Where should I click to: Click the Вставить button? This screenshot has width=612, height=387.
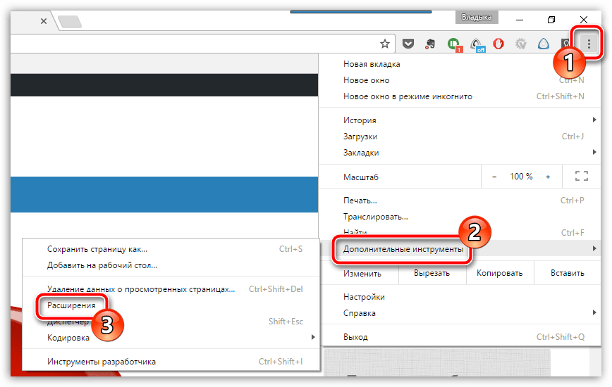[567, 273]
